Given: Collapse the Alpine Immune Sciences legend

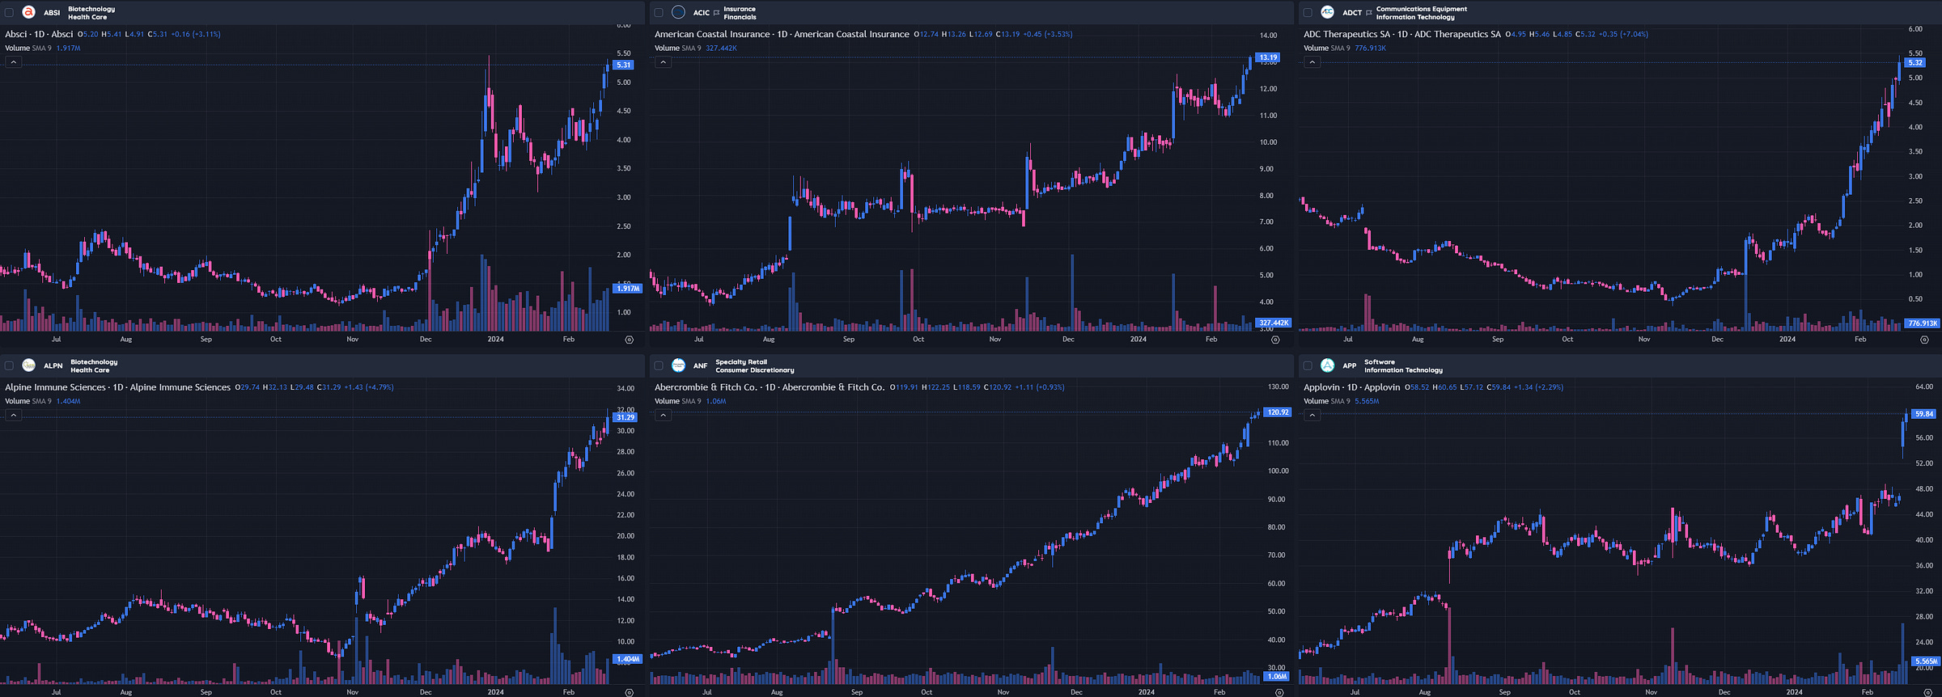Looking at the screenshot, I should pyautogui.click(x=14, y=415).
